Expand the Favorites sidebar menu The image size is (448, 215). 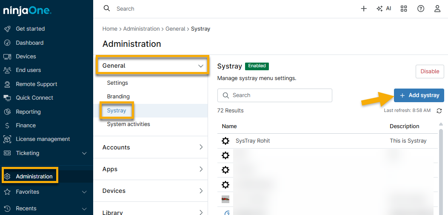84,192
